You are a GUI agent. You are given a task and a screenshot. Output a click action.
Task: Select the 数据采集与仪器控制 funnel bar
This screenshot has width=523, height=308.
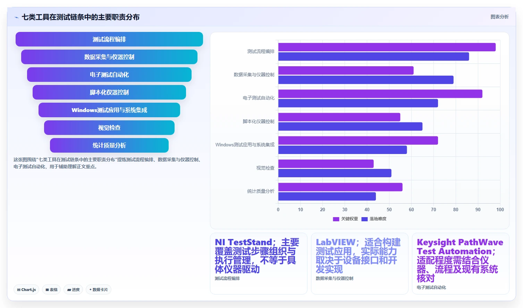pyautogui.click(x=109, y=57)
